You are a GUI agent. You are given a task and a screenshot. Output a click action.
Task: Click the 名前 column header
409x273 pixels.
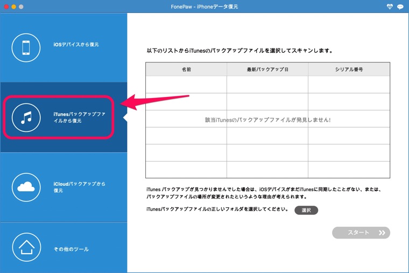coord(186,69)
